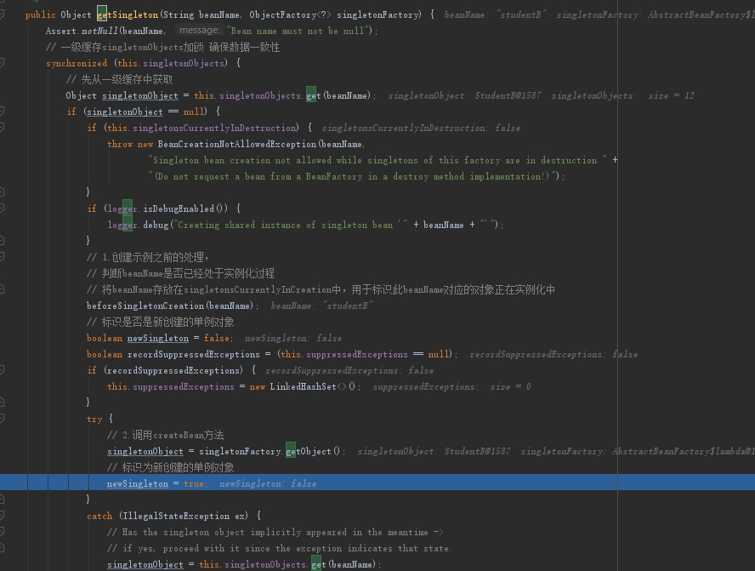The height and width of the screenshot is (571, 755).
Task: Click the 先从一级缓存中获取 comment
Action: click(119, 79)
